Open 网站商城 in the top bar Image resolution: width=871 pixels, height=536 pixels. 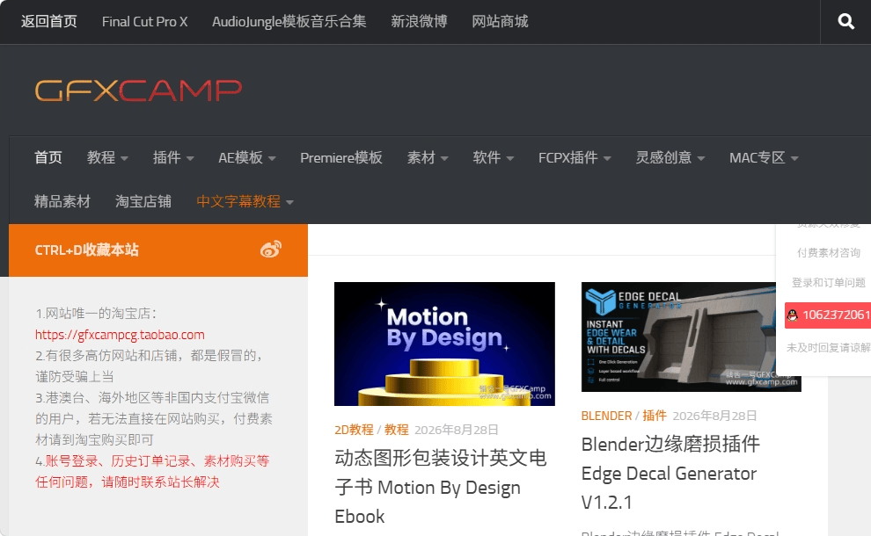coord(500,22)
